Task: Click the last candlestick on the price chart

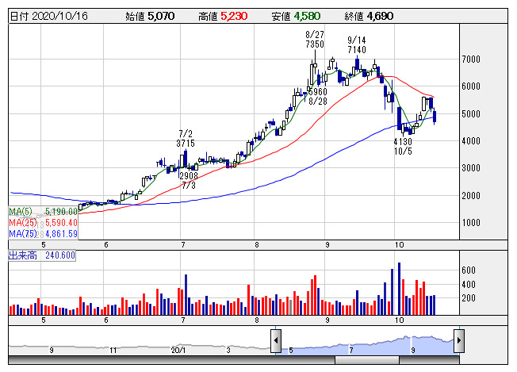Action: pyautogui.click(x=435, y=117)
